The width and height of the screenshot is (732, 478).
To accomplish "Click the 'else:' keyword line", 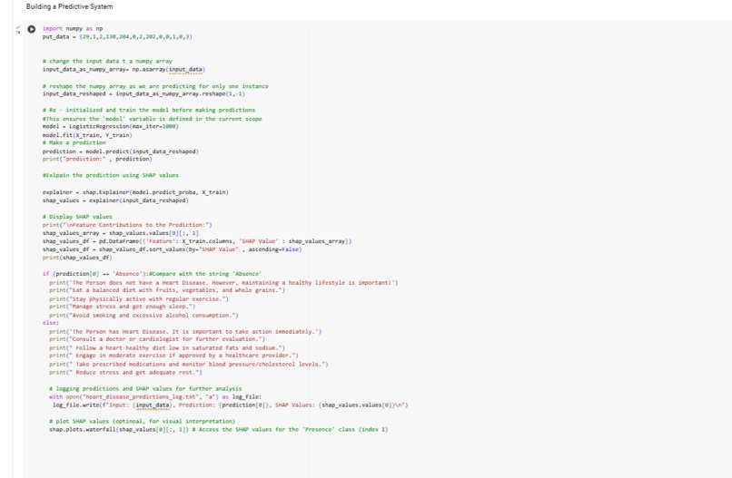I will click(51, 323).
